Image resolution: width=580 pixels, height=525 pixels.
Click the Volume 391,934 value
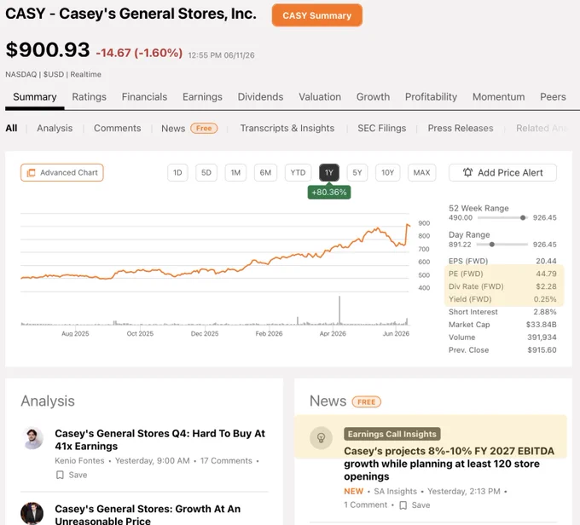pyautogui.click(x=542, y=337)
